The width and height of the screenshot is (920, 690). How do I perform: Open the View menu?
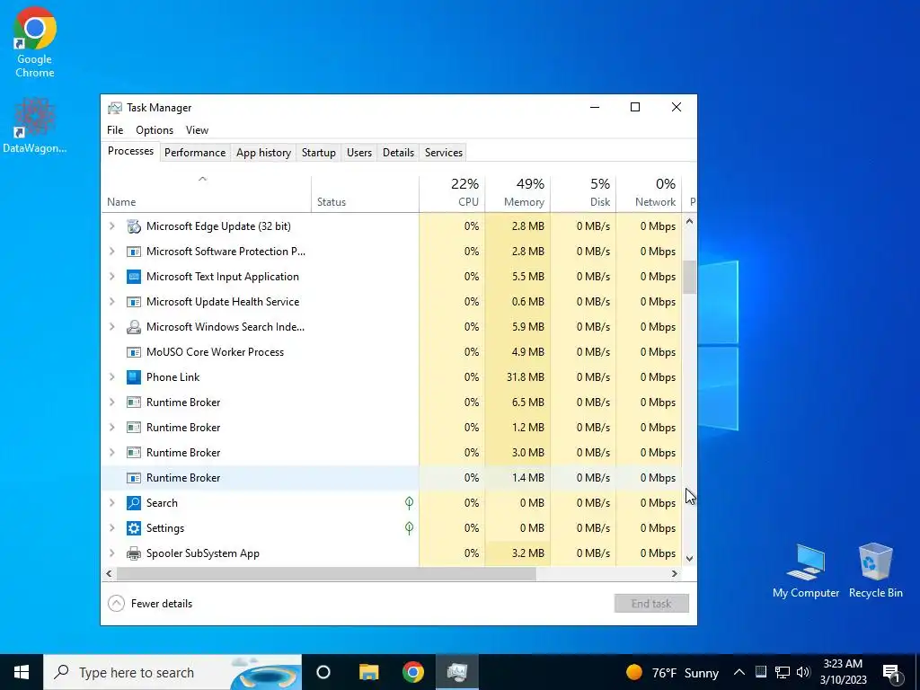pyautogui.click(x=197, y=130)
